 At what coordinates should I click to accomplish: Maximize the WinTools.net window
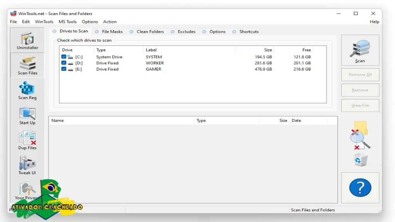[356, 13]
